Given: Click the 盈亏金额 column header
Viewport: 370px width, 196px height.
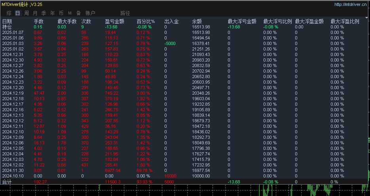Looking at the screenshot, I should click(x=114, y=21).
